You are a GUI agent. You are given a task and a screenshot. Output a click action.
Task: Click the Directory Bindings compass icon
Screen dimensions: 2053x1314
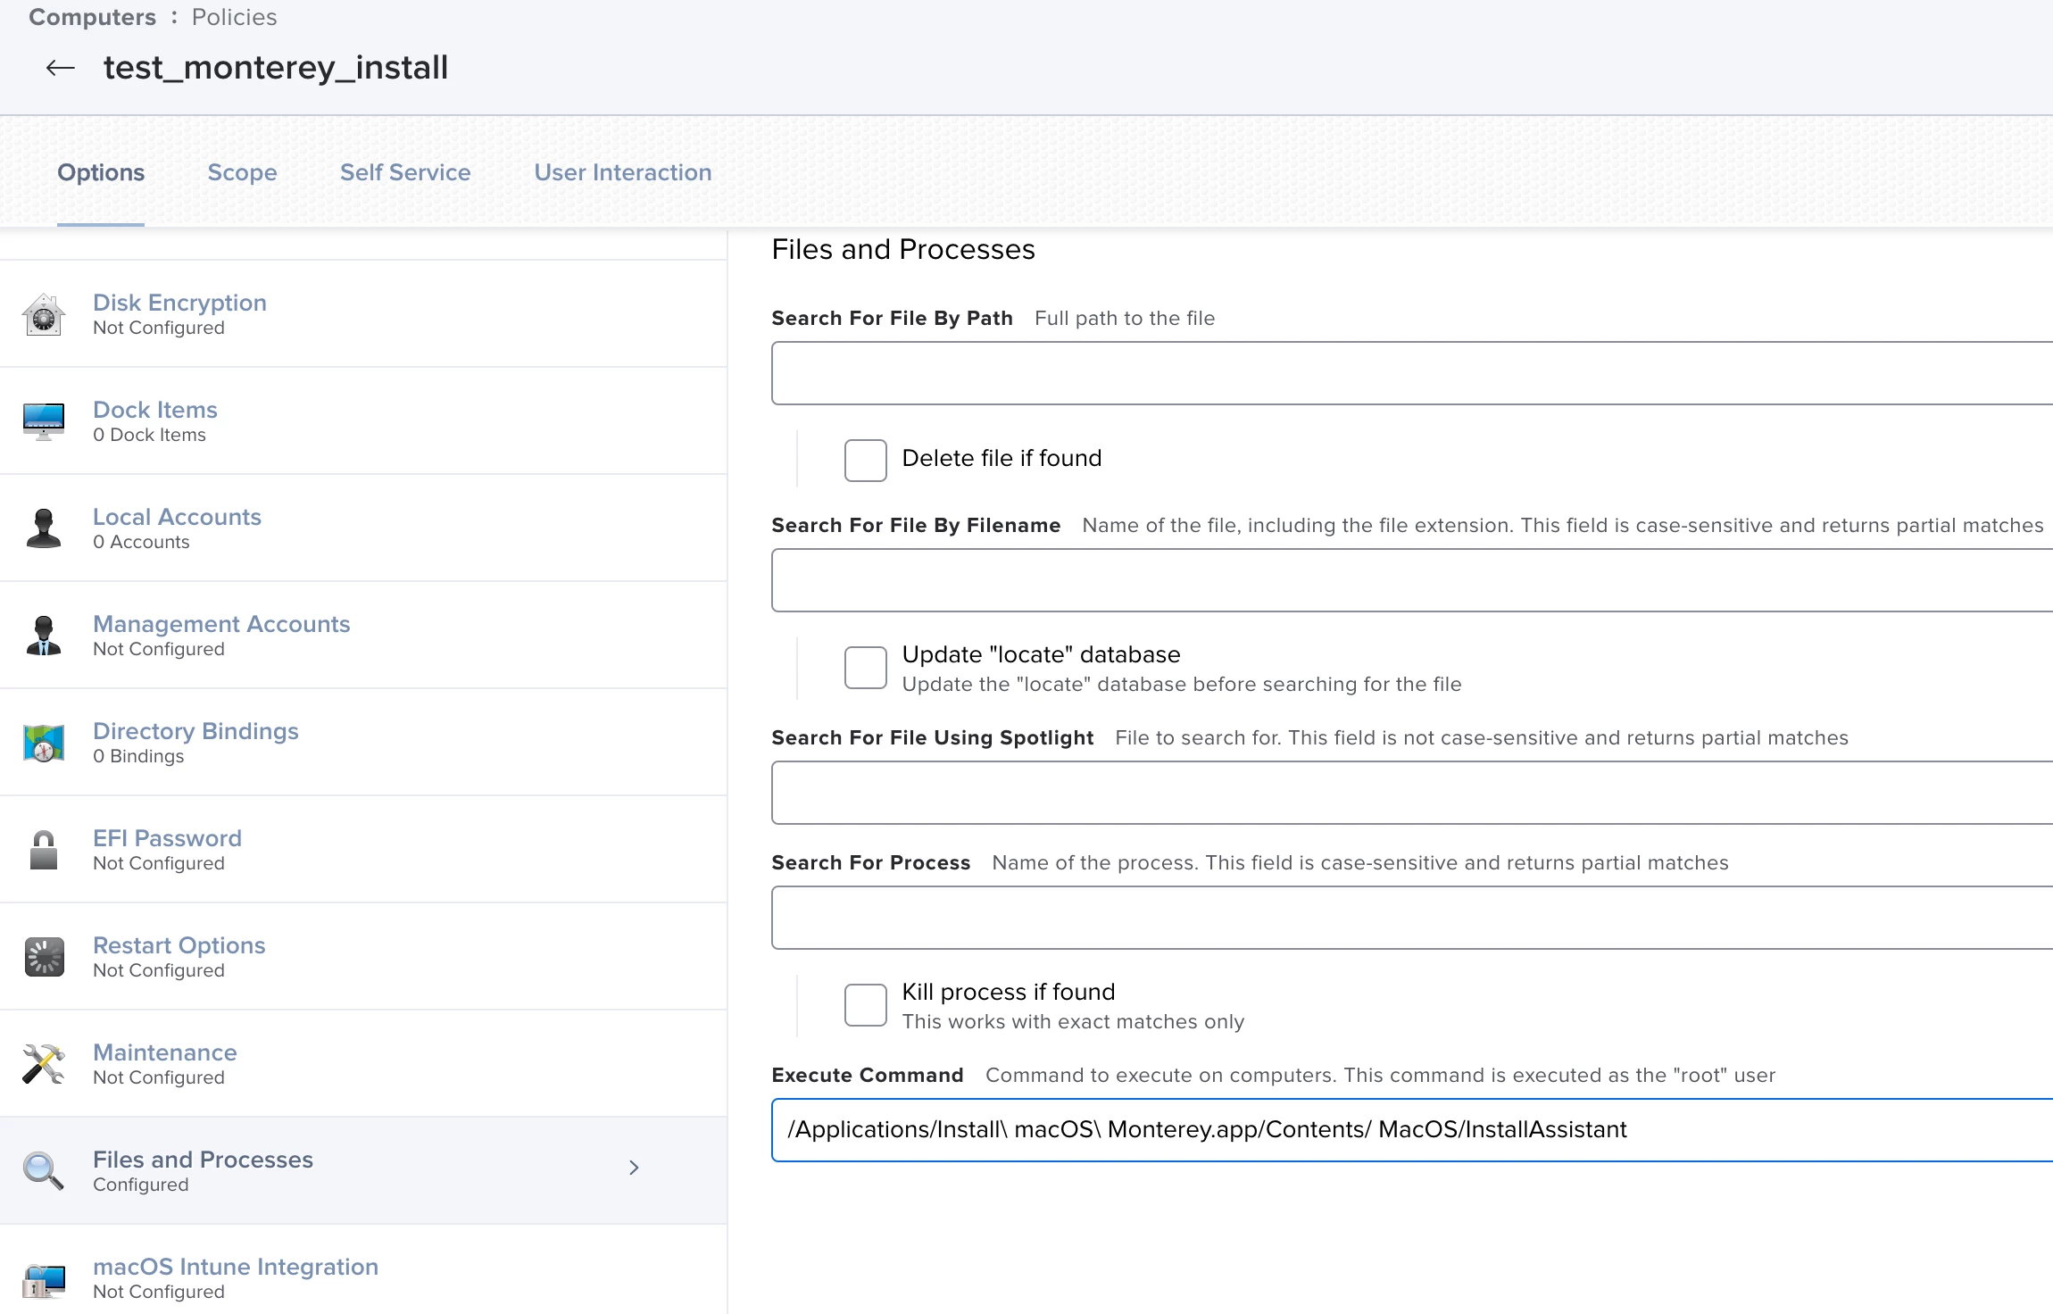[44, 743]
